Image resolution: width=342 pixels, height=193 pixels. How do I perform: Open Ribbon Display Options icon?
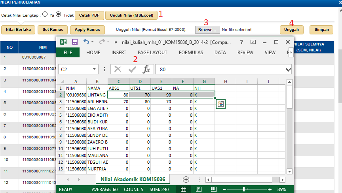pos(253,42)
